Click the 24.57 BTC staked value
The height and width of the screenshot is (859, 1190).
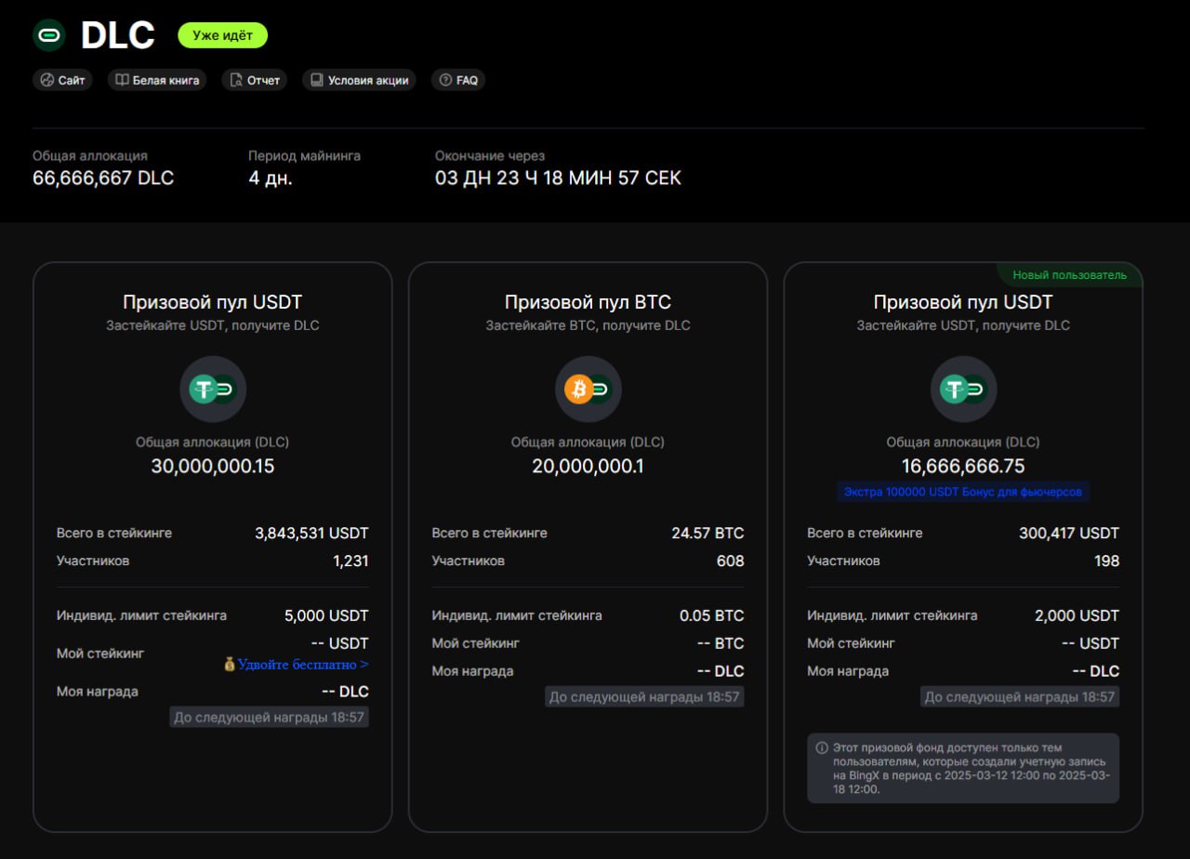point(707,534)
